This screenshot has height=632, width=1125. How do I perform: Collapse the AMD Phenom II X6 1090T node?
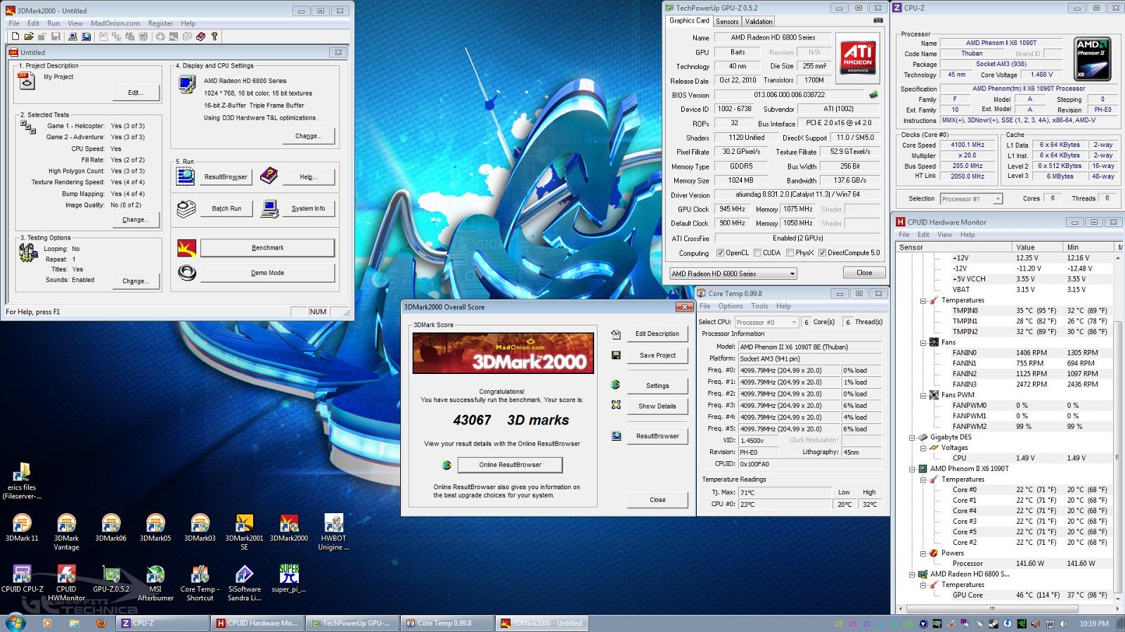(x=912, y=469)
